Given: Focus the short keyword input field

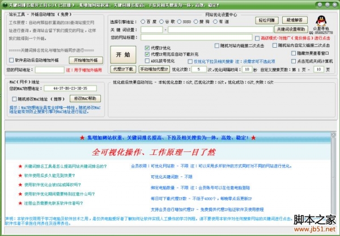Looking at the screenshot, I should [151, 29].
